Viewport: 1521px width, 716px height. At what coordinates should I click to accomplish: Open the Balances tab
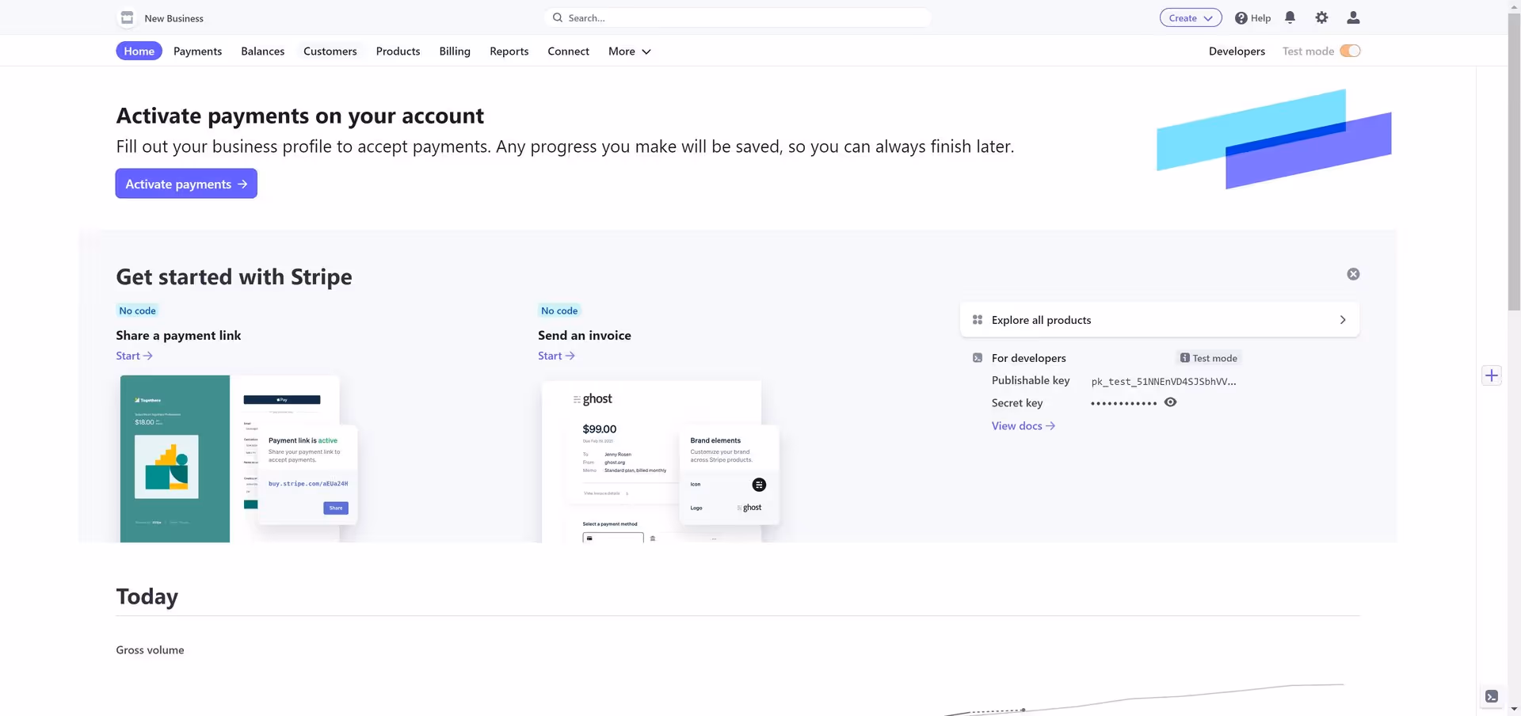point(262,51)
